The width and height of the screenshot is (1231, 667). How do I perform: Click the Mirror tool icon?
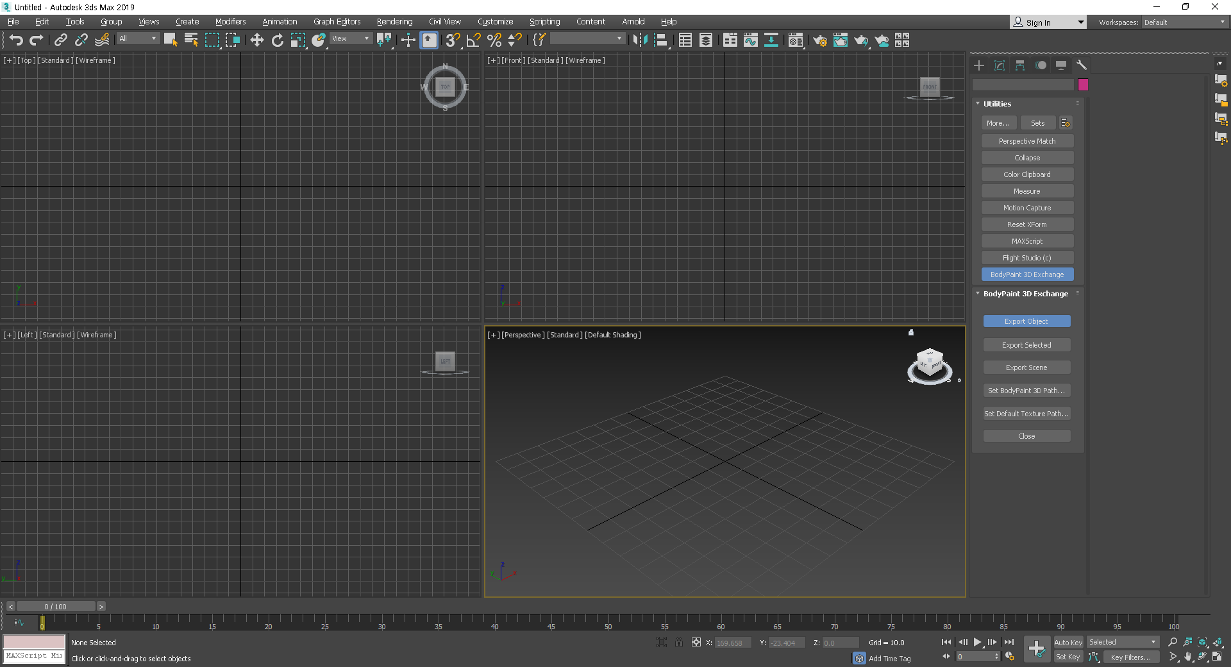tap(640, 40)
